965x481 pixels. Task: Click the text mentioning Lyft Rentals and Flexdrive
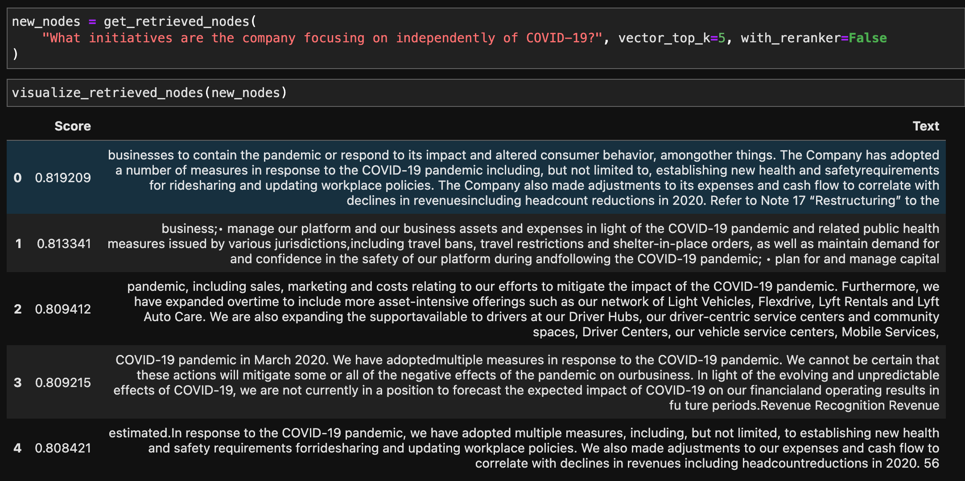[535, 302]
